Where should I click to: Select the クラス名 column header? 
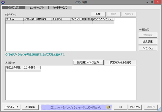tap(14, 19)
